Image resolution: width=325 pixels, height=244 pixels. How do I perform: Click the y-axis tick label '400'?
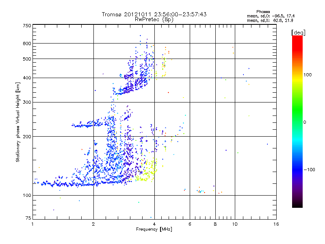tap(27, 78)
